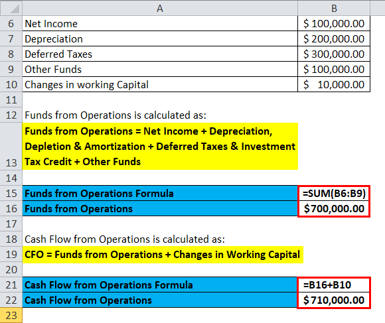Select row 8 header

pos(11,54)
